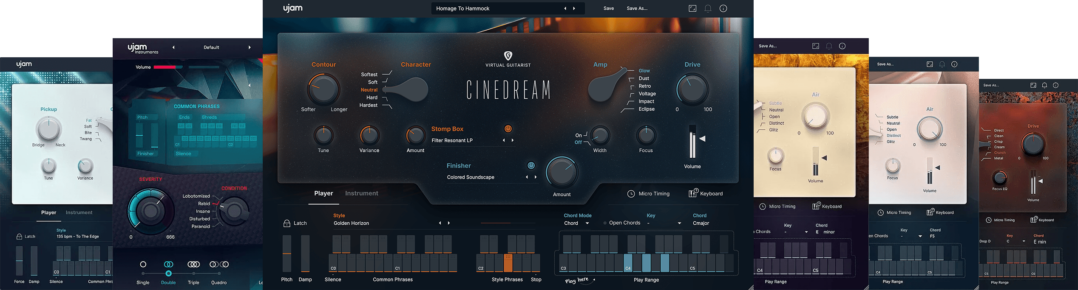Viewport: 1078px width, 290px height.
Task: Select next preset after Homage To Hammock
Action: (x=574, y=8)
